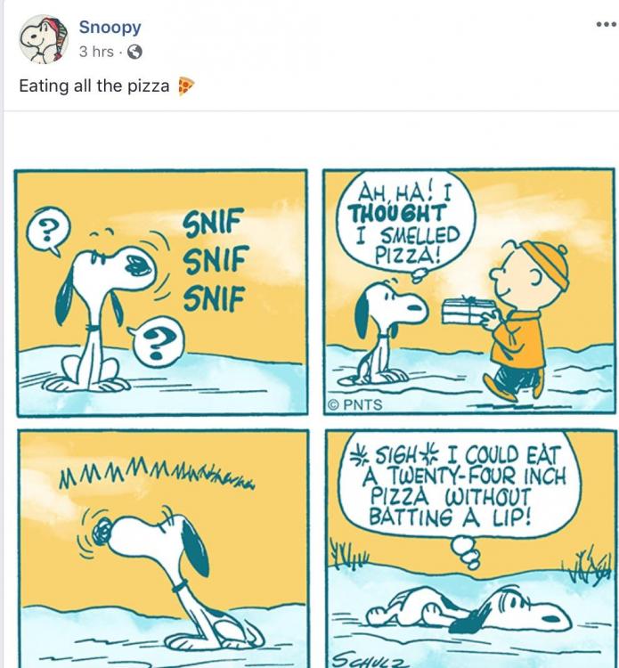Click Snoopy's nose in the third panel
Viewport: 619px width, 668px height.
coord(102,533)
